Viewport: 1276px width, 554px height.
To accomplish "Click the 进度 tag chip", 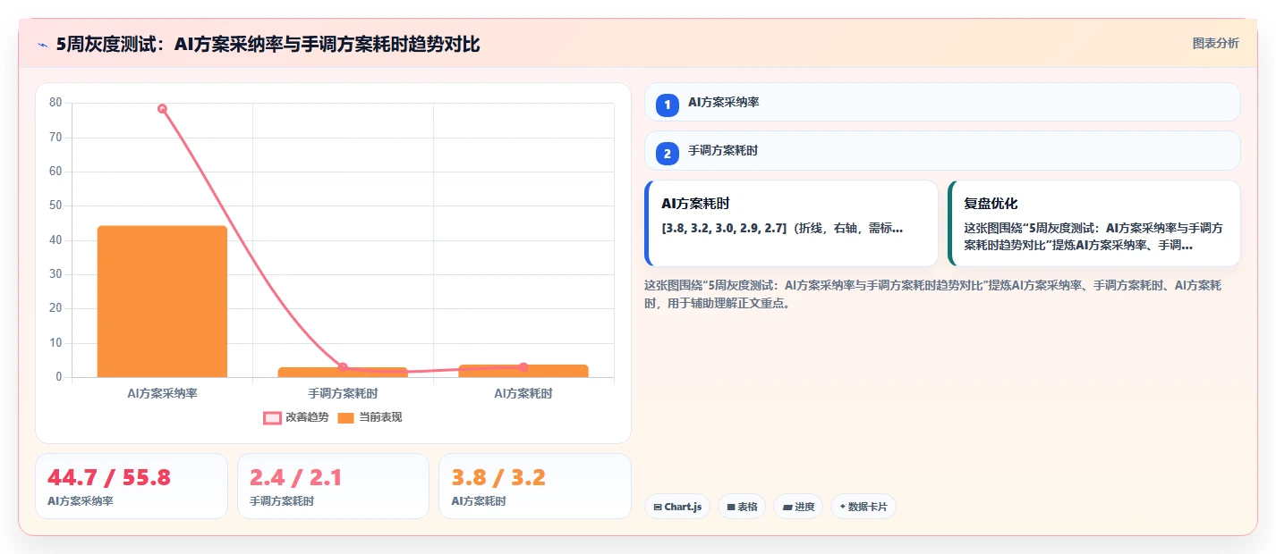I will pyautogui.click(x=798, y=507).
